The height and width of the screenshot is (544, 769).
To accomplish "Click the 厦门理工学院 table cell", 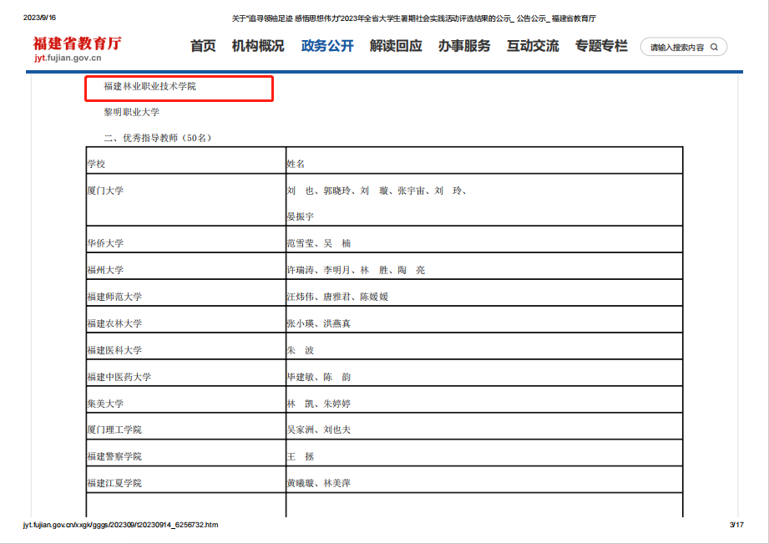I will tap(186, 425).
